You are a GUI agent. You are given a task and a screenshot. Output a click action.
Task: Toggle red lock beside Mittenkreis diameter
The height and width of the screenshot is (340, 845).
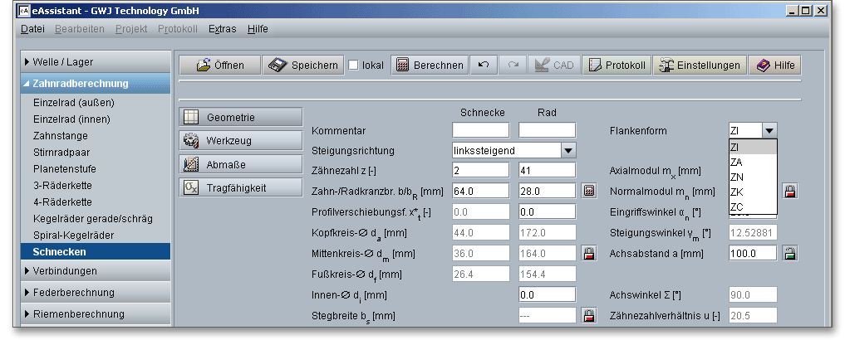(x=589, y=252)
